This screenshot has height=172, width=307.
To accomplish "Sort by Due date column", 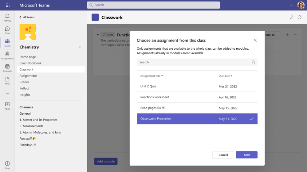I will click(226, 76).
